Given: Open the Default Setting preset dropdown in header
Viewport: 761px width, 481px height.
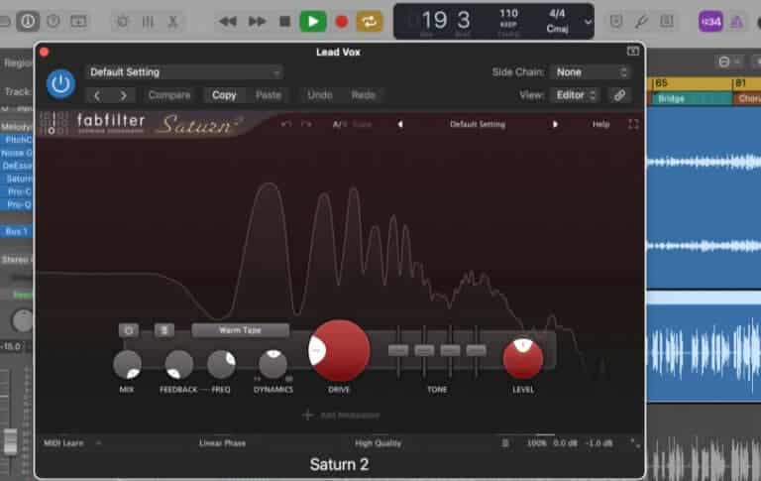Looking at the screenshot, I should point(185,72).
